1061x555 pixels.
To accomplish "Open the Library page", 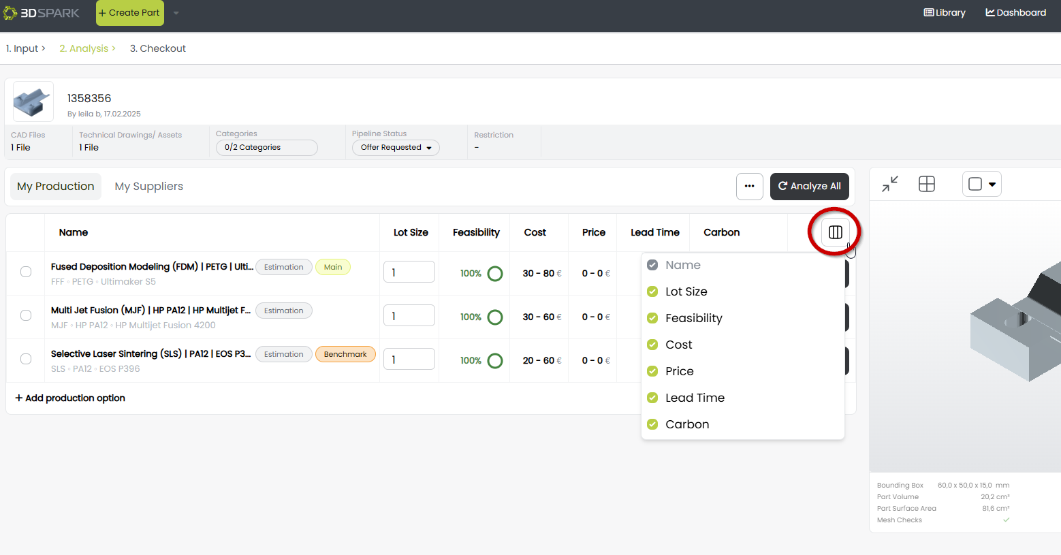I will click(x=945, y=13).
